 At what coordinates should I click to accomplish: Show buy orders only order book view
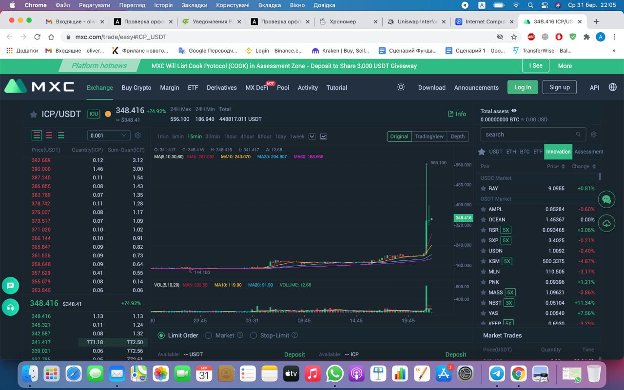pos(61,135)
